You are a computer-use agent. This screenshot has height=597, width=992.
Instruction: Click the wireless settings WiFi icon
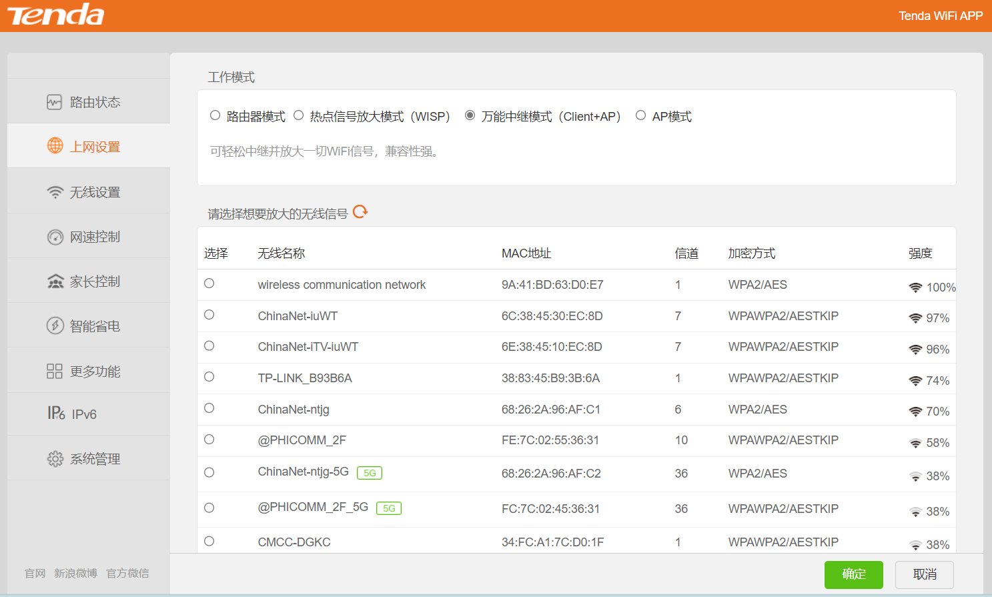point(55,192)
